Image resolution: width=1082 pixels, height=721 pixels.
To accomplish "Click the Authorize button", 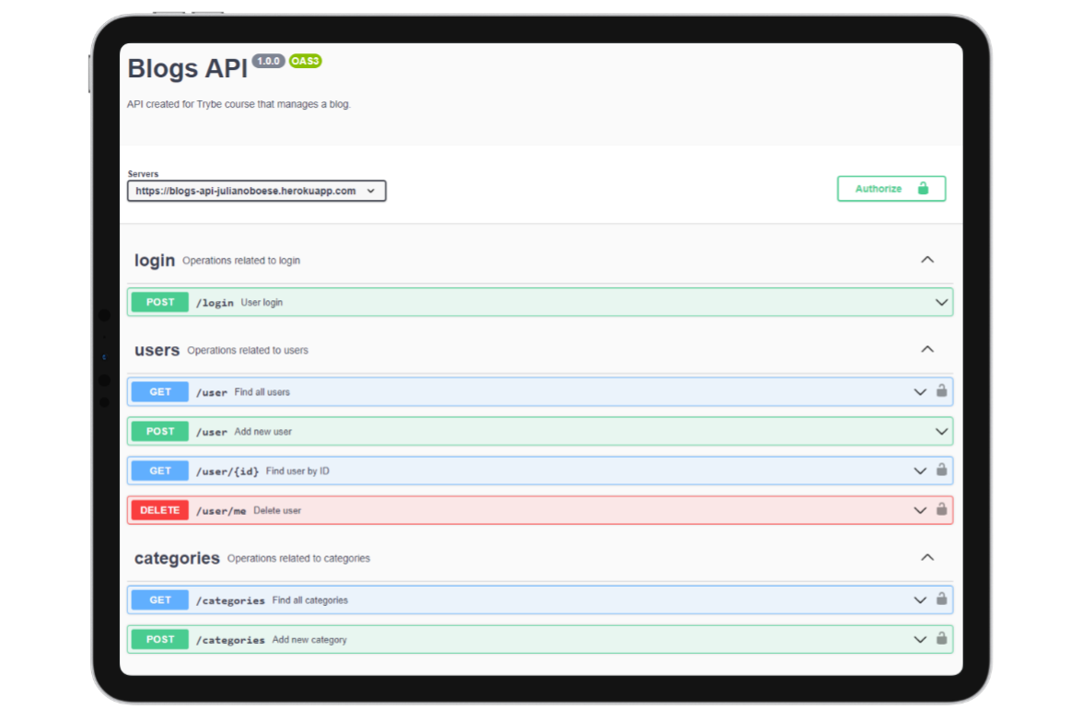I will point(890,189).
